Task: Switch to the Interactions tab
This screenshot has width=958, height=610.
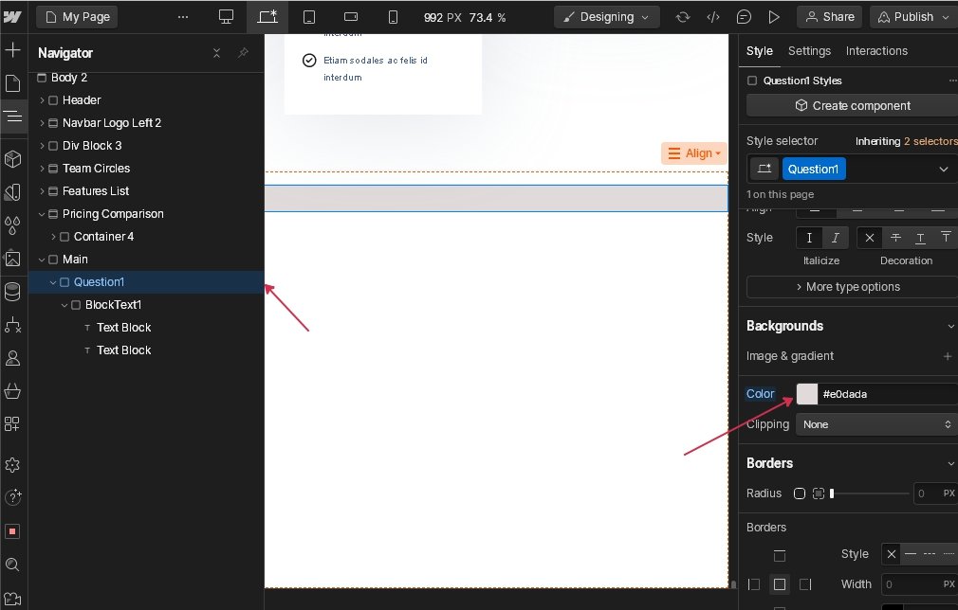Action: pyautogui.click(x=876, y=51)
